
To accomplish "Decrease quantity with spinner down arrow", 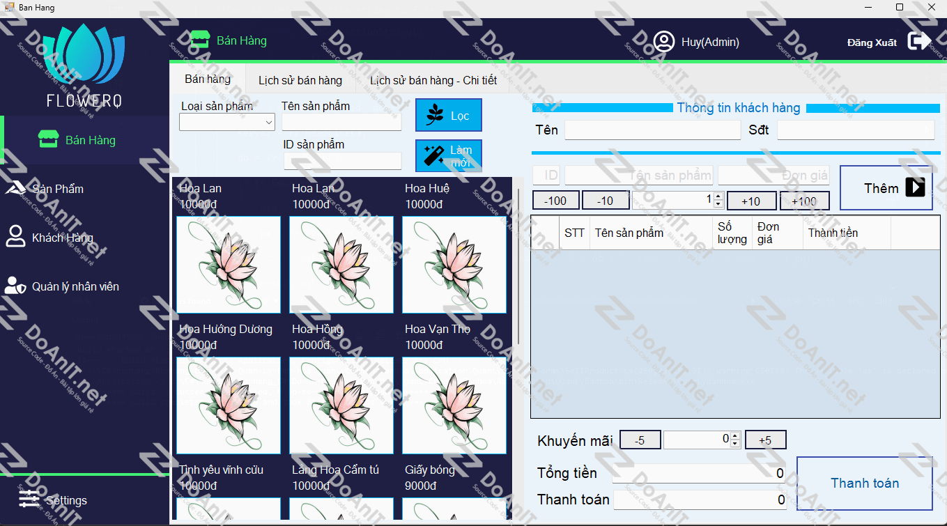I will 718,204.
